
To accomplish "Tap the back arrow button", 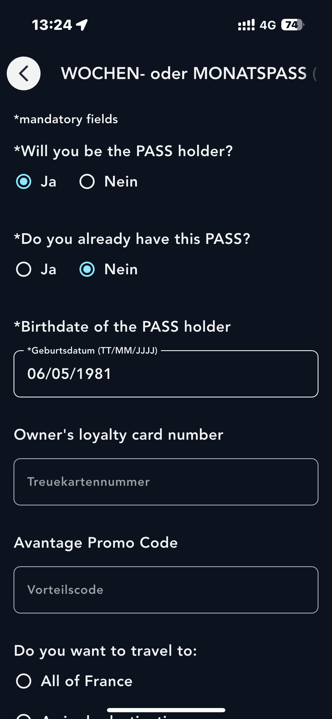I will click(x=24, y=73).
